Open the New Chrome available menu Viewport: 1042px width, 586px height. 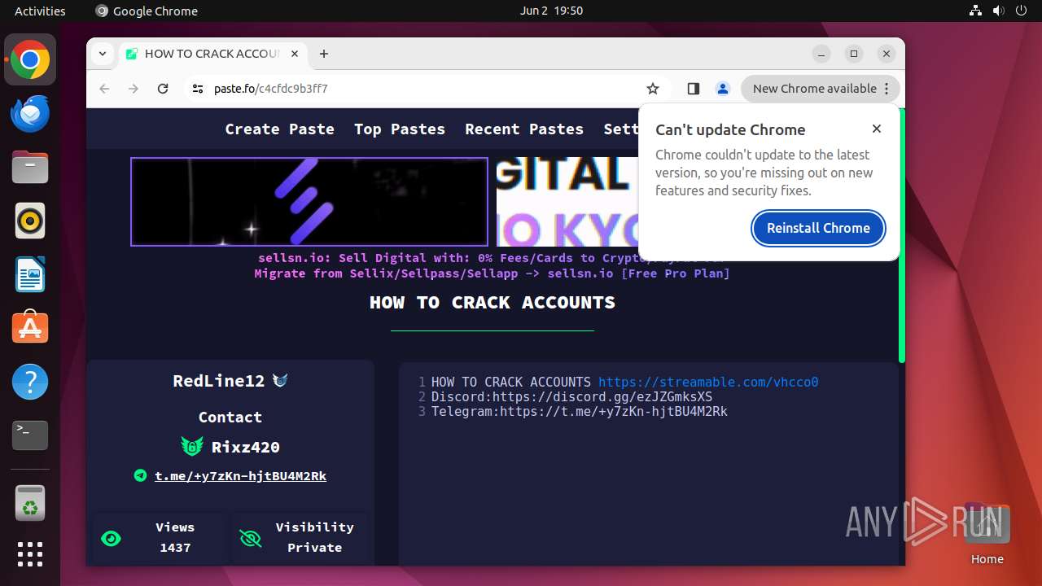coord(821,89)
